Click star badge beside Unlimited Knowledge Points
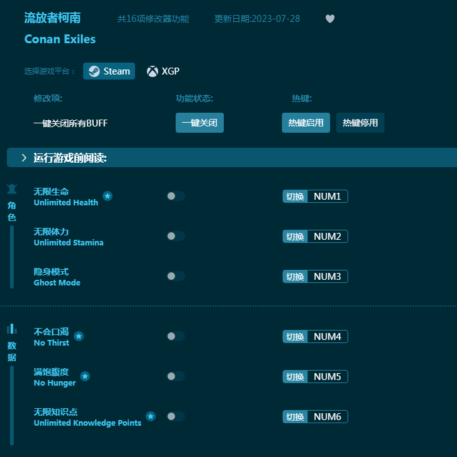Screen dimensions: 457x457 (x=151, y=416)
